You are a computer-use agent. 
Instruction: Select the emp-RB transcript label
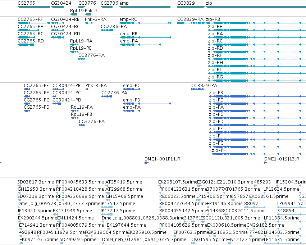tap(129, 34)
